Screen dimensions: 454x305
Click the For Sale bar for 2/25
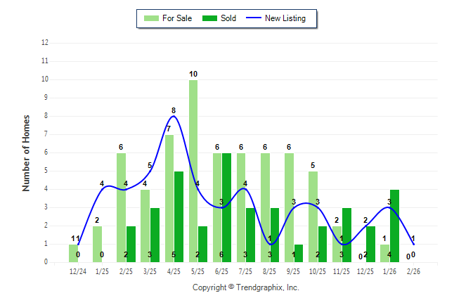(x=121, y=207)
